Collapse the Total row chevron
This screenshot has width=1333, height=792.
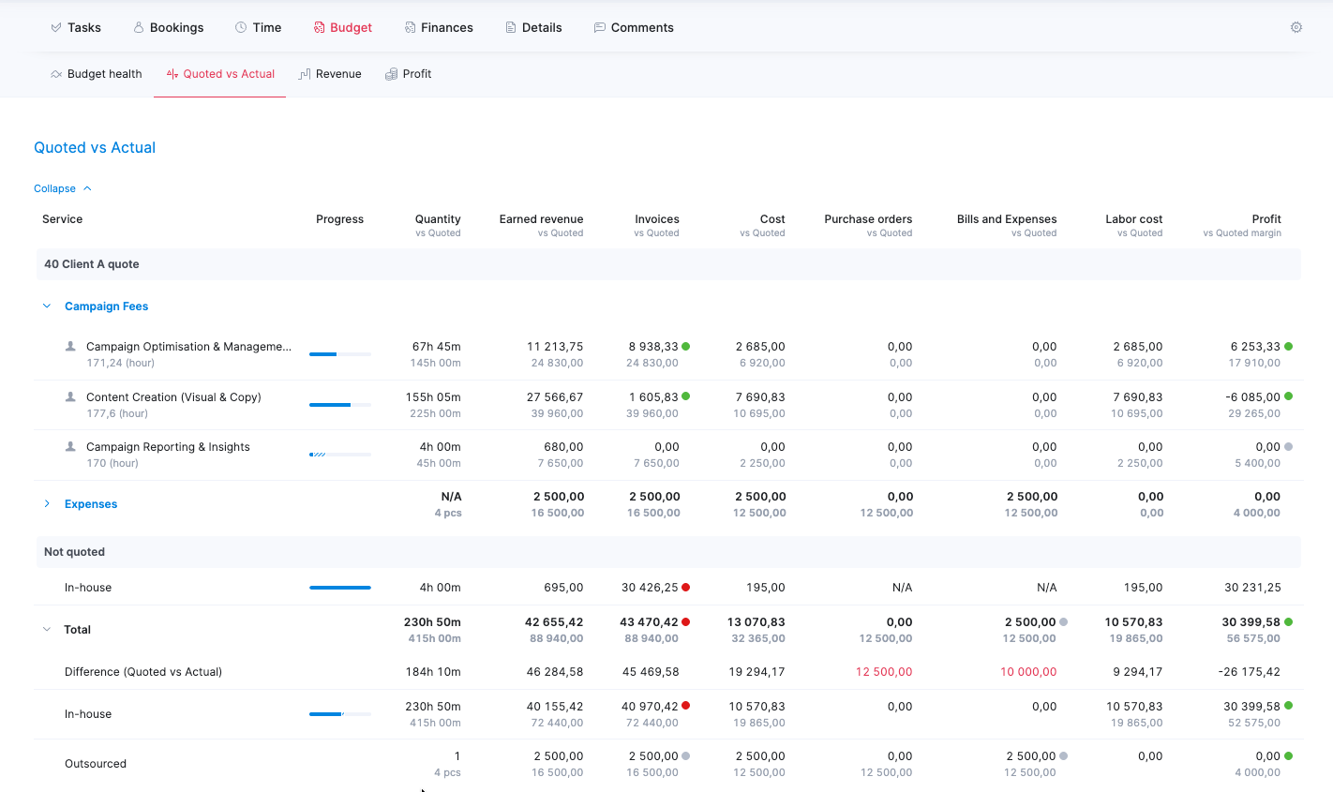(x=47, y=629)
